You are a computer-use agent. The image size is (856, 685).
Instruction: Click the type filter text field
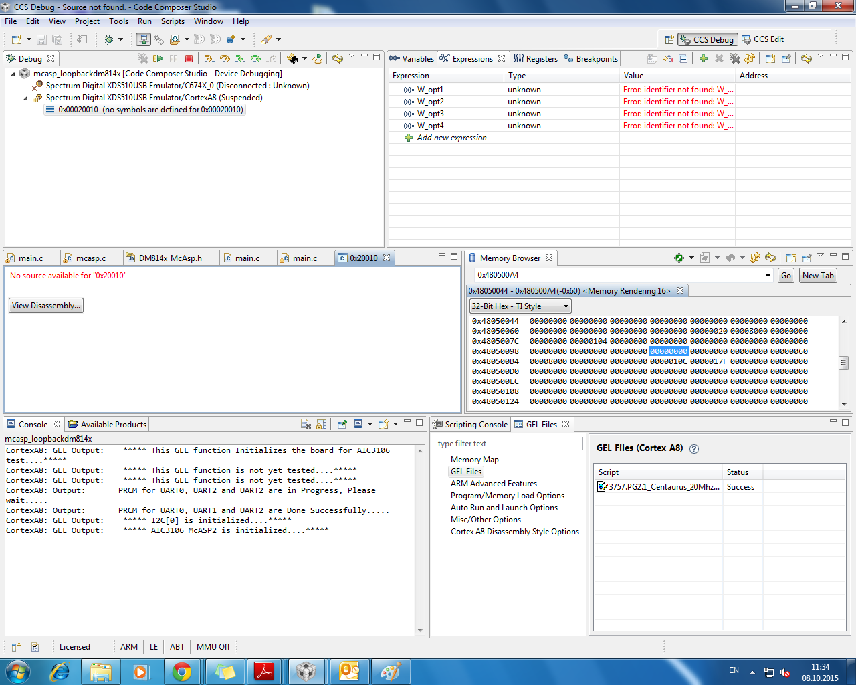click(x=509, y=444)
